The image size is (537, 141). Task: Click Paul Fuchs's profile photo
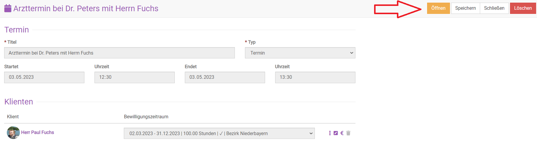pos(13,132)
